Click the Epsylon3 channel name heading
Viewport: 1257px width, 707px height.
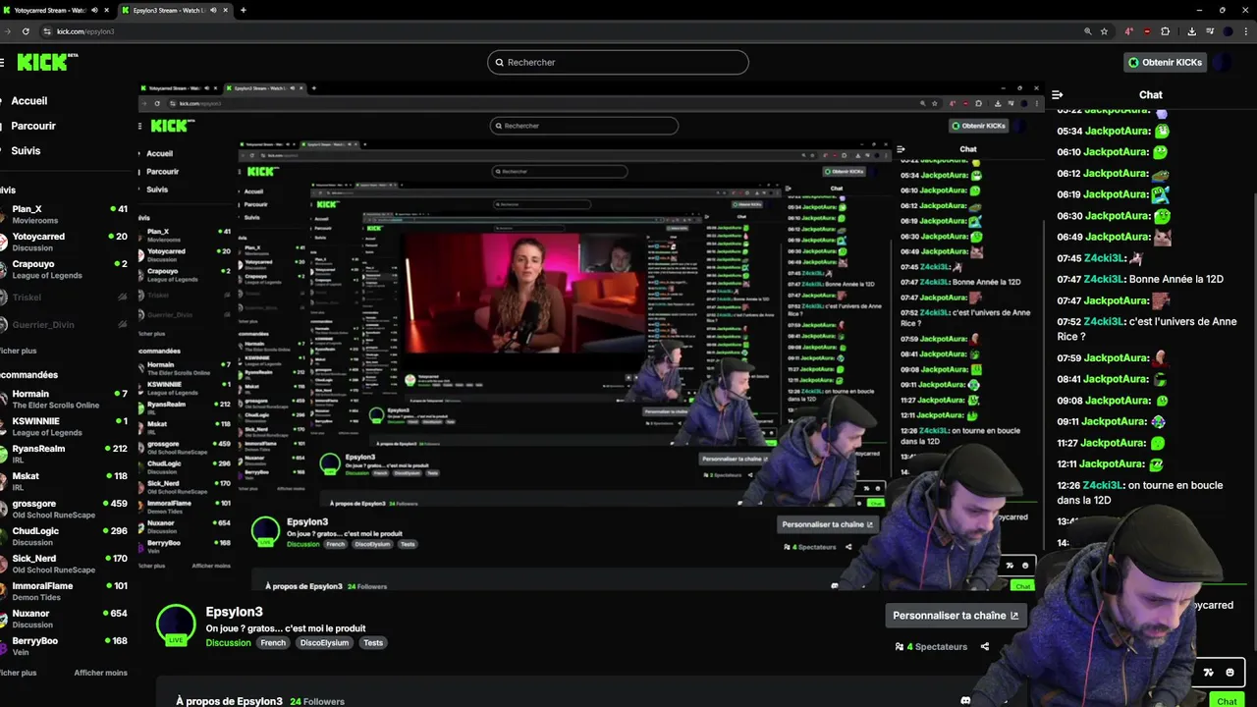pos(234,612)
